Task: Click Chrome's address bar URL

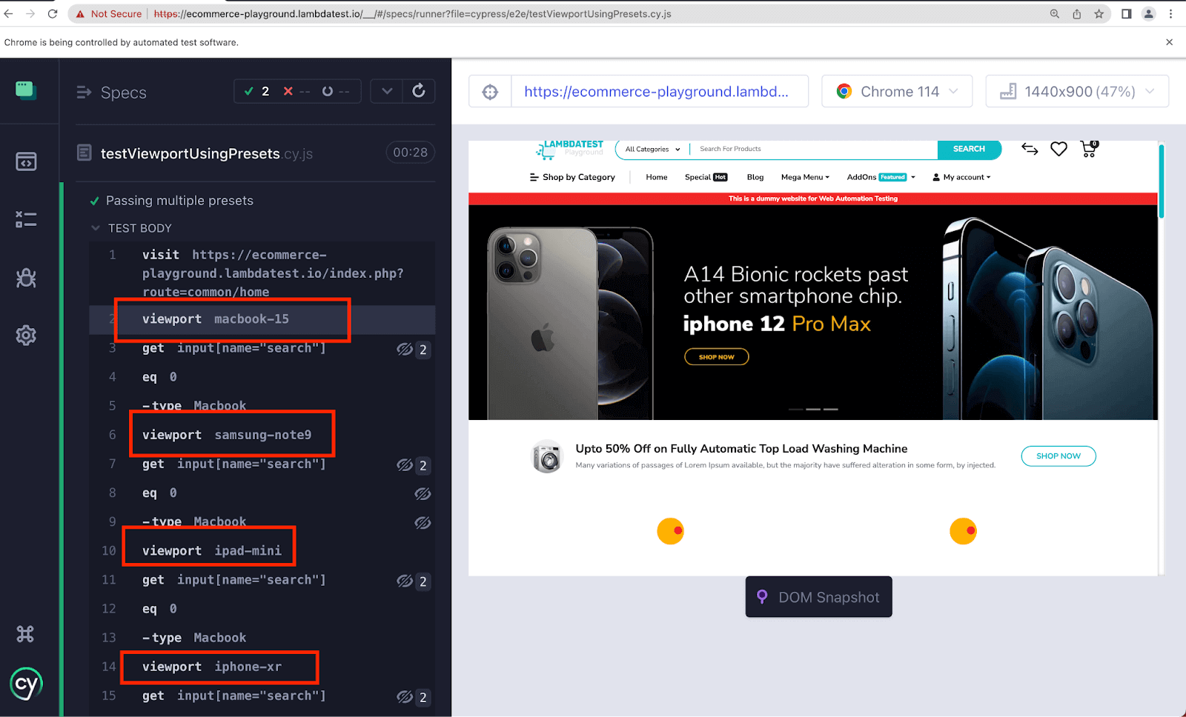Action: click(x=412, y=14)
